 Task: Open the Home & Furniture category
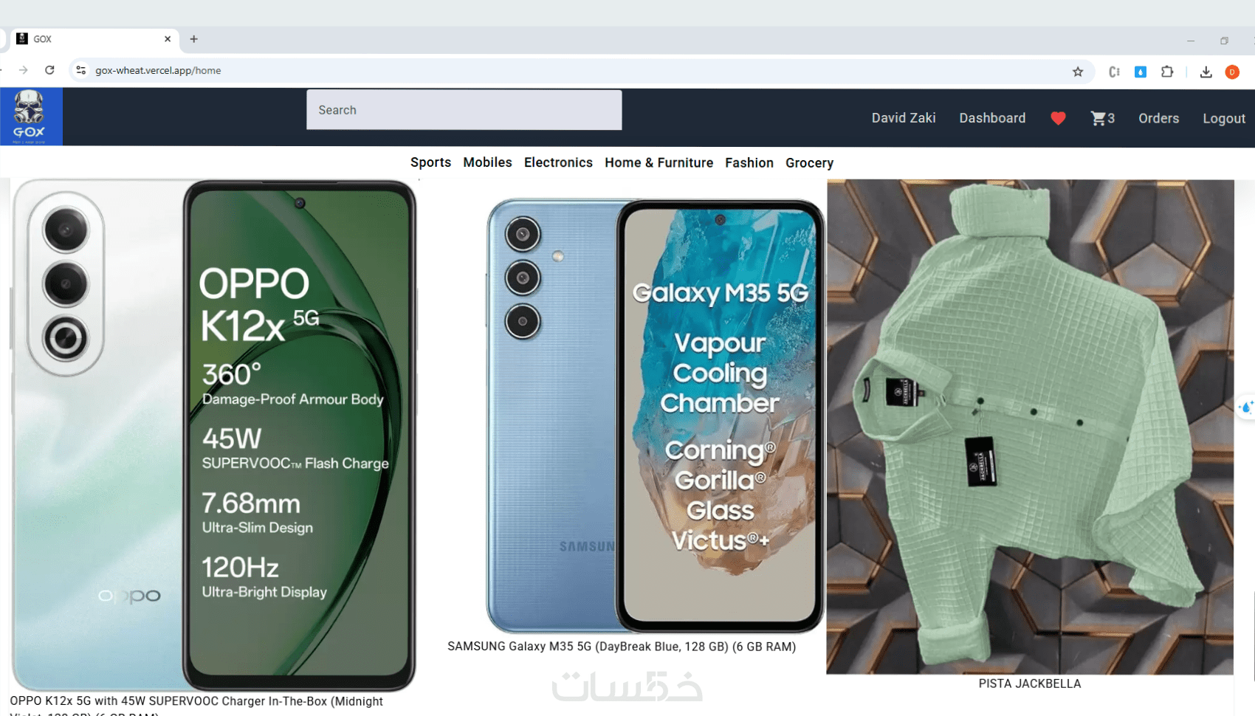tap(659, 162)
